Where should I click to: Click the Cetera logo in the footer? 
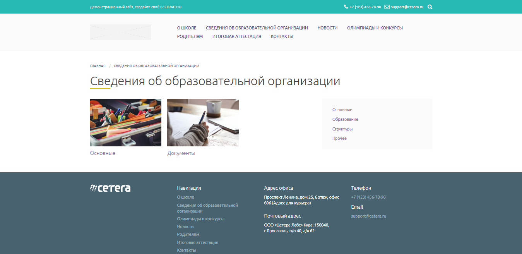pyautogui.click(x=110, y=188)
